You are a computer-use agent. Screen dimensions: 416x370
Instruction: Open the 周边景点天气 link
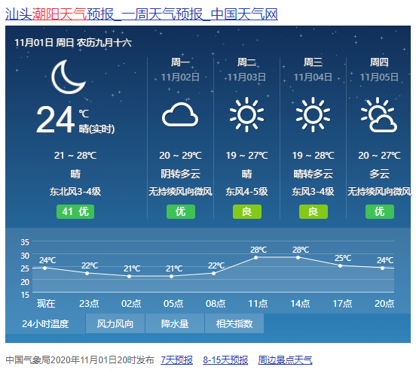tap(285, 360)
